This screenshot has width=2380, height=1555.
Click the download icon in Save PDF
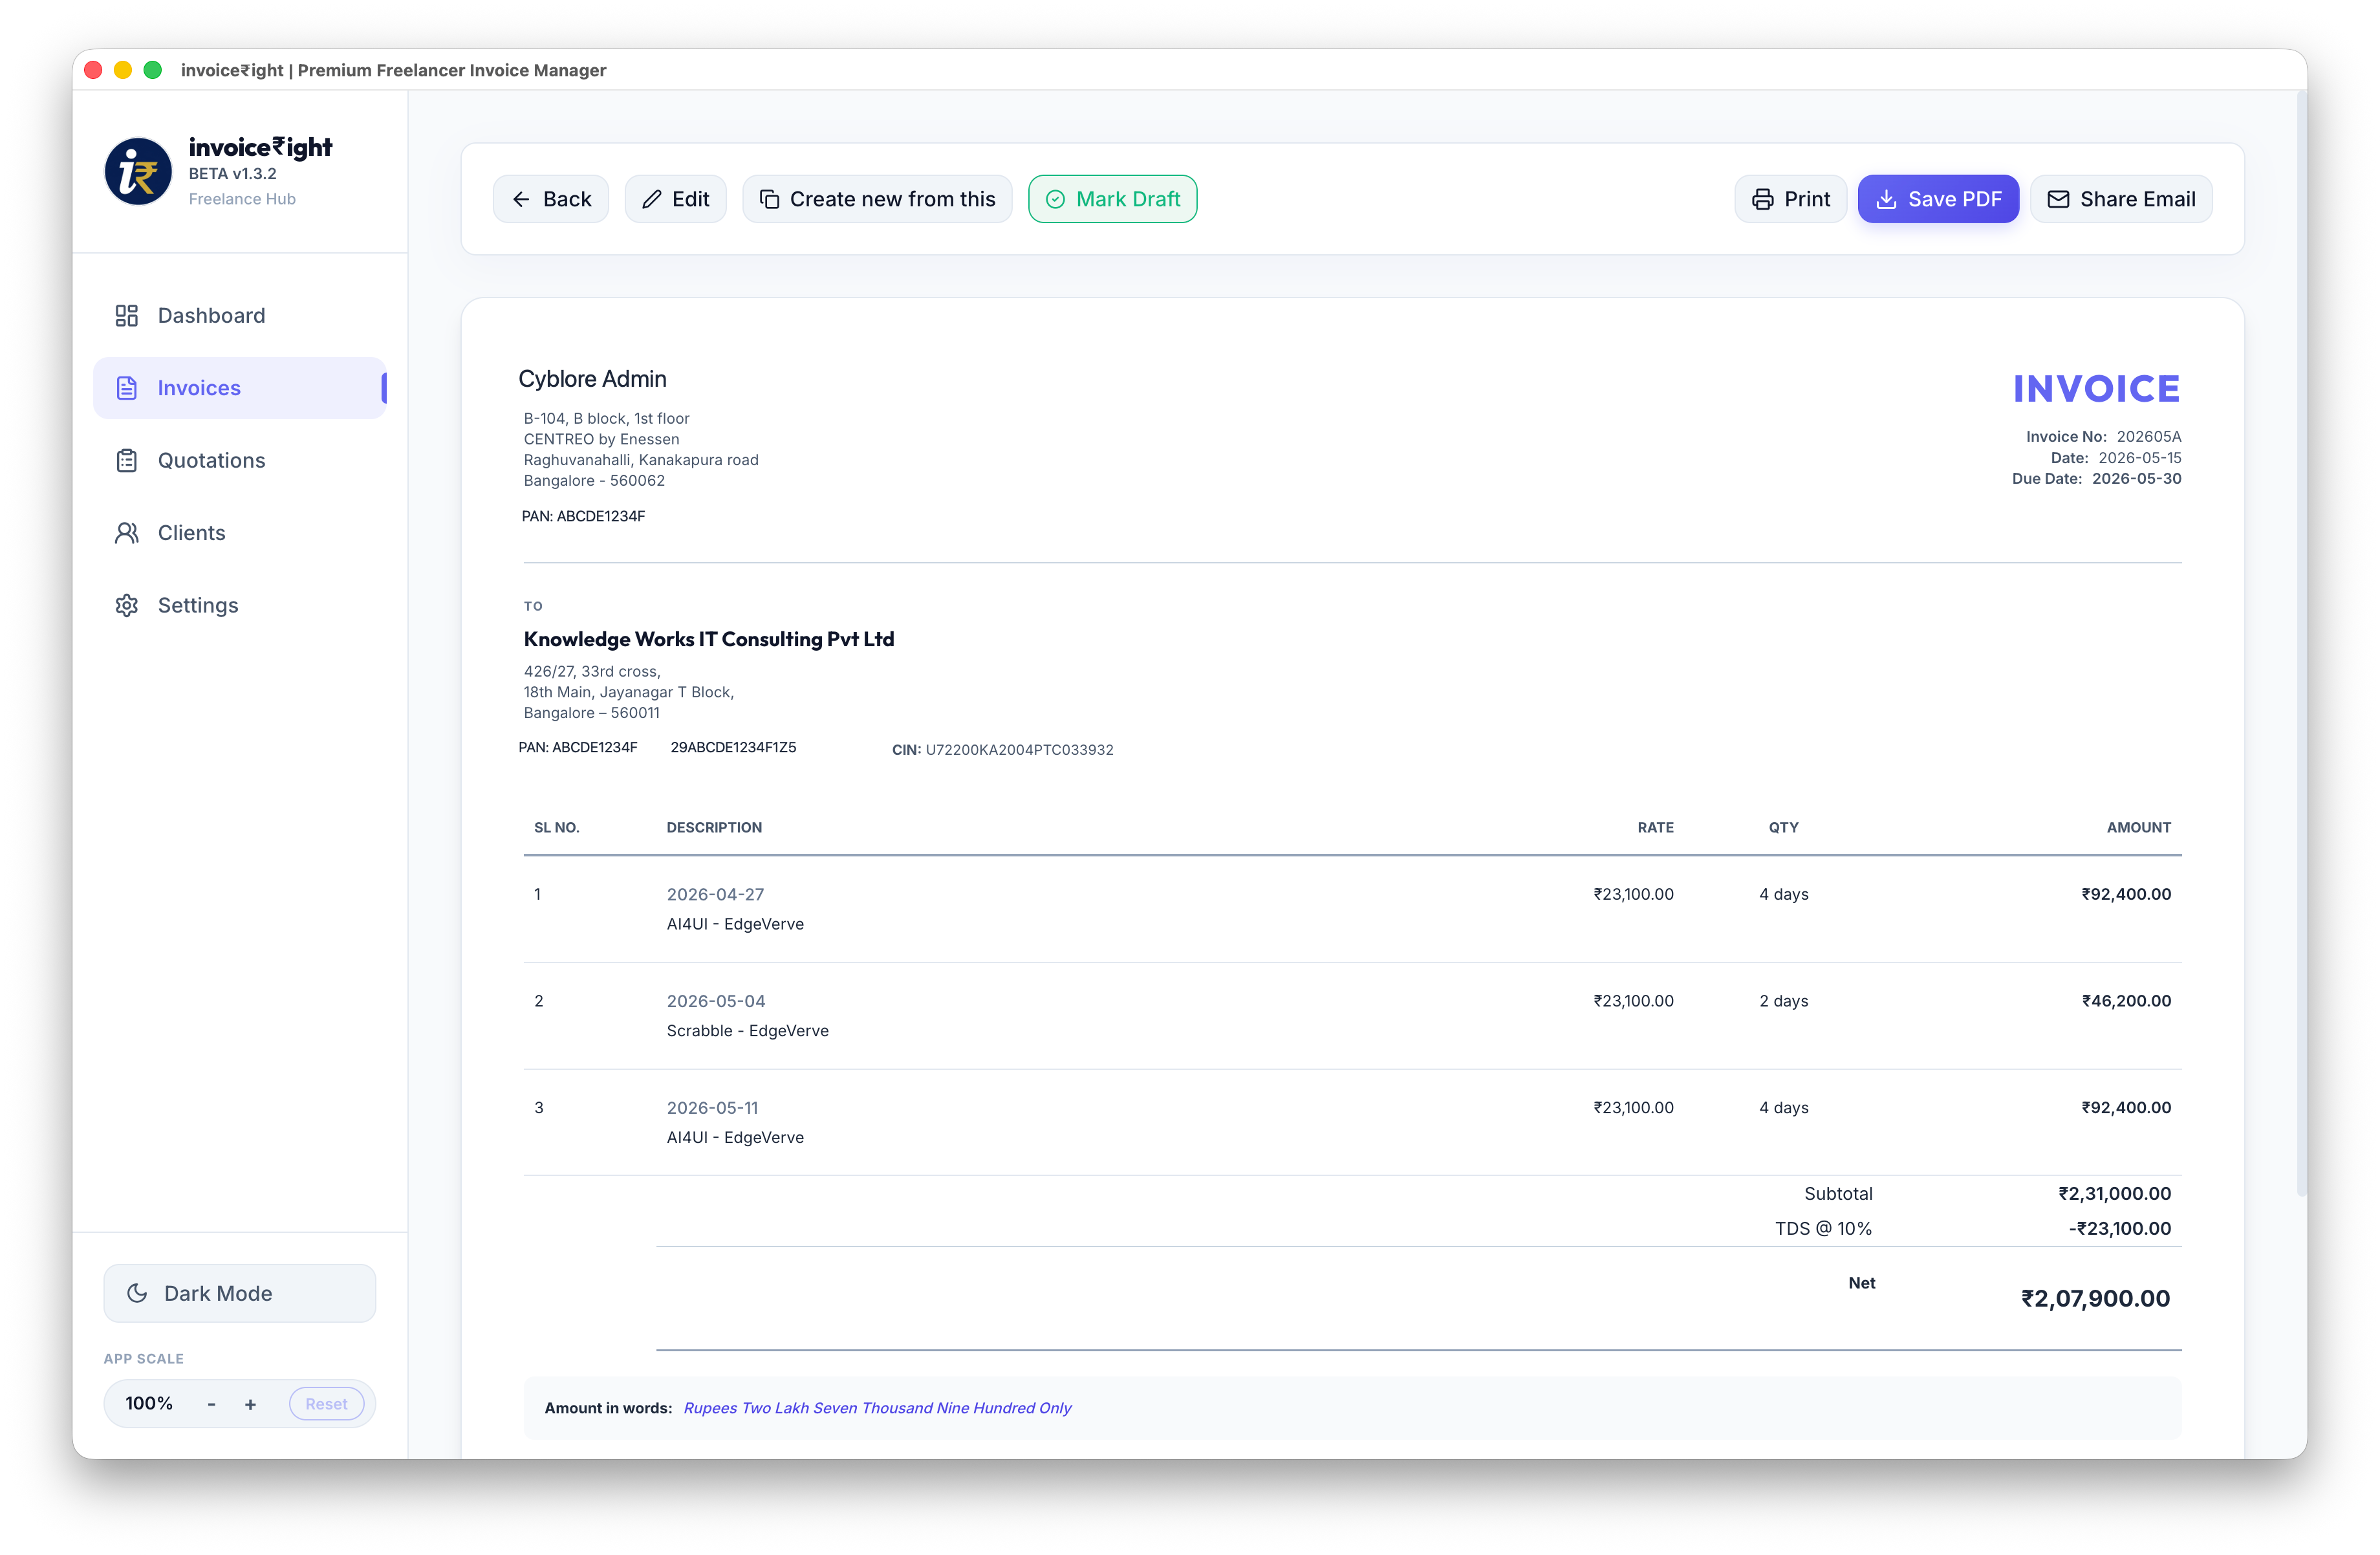click(x=1886, y=200)
